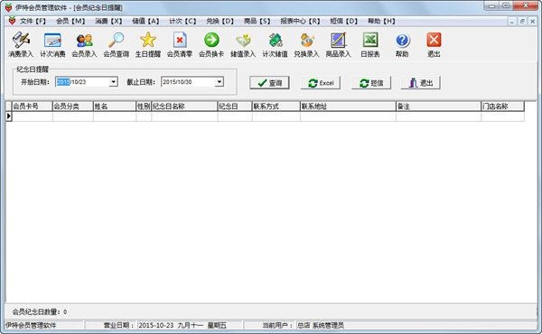Click the 查询 button
The image size is (542, 334).
(269, 83)
